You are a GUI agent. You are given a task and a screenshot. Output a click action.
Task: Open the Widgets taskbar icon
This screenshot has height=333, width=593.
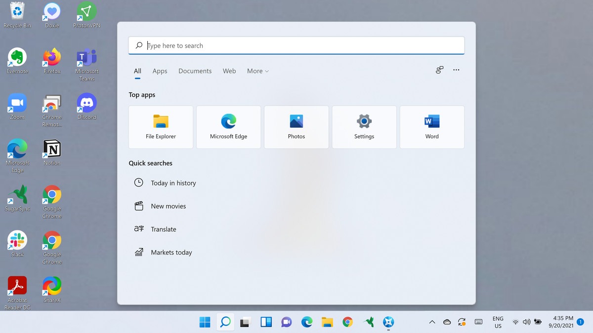coord(266,322)
